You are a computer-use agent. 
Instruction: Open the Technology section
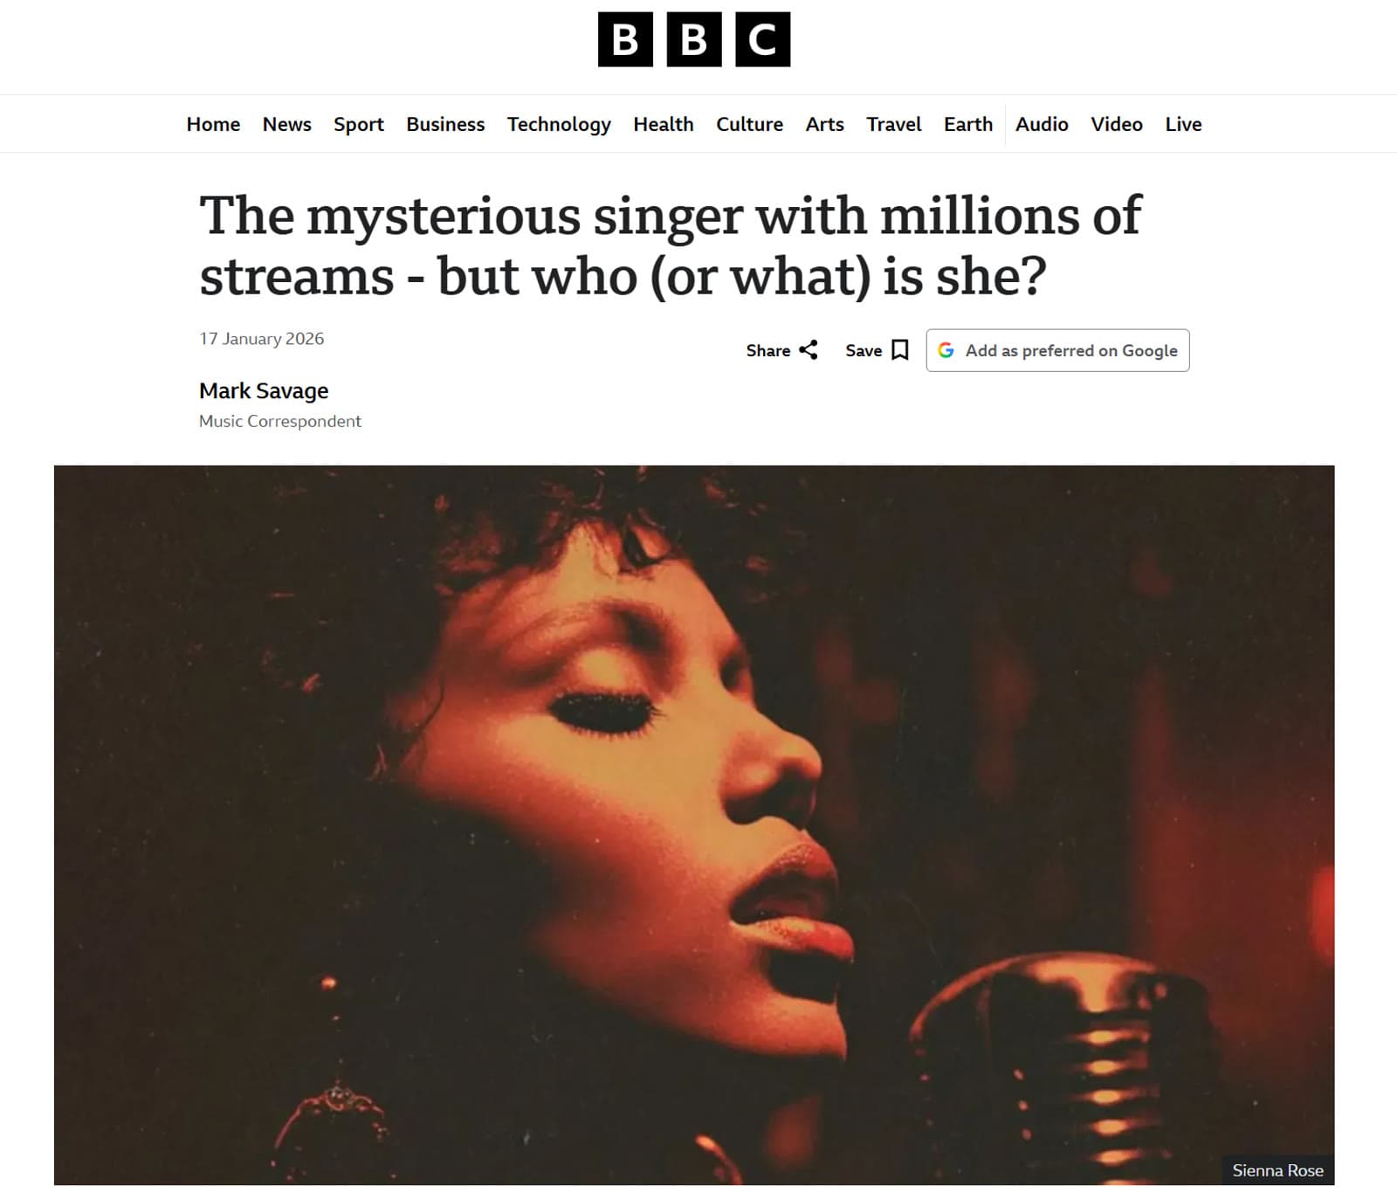tap(560, 124)
